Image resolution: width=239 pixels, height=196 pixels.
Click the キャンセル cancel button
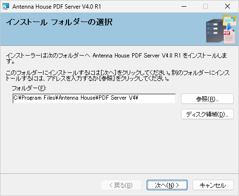(213, 185)
